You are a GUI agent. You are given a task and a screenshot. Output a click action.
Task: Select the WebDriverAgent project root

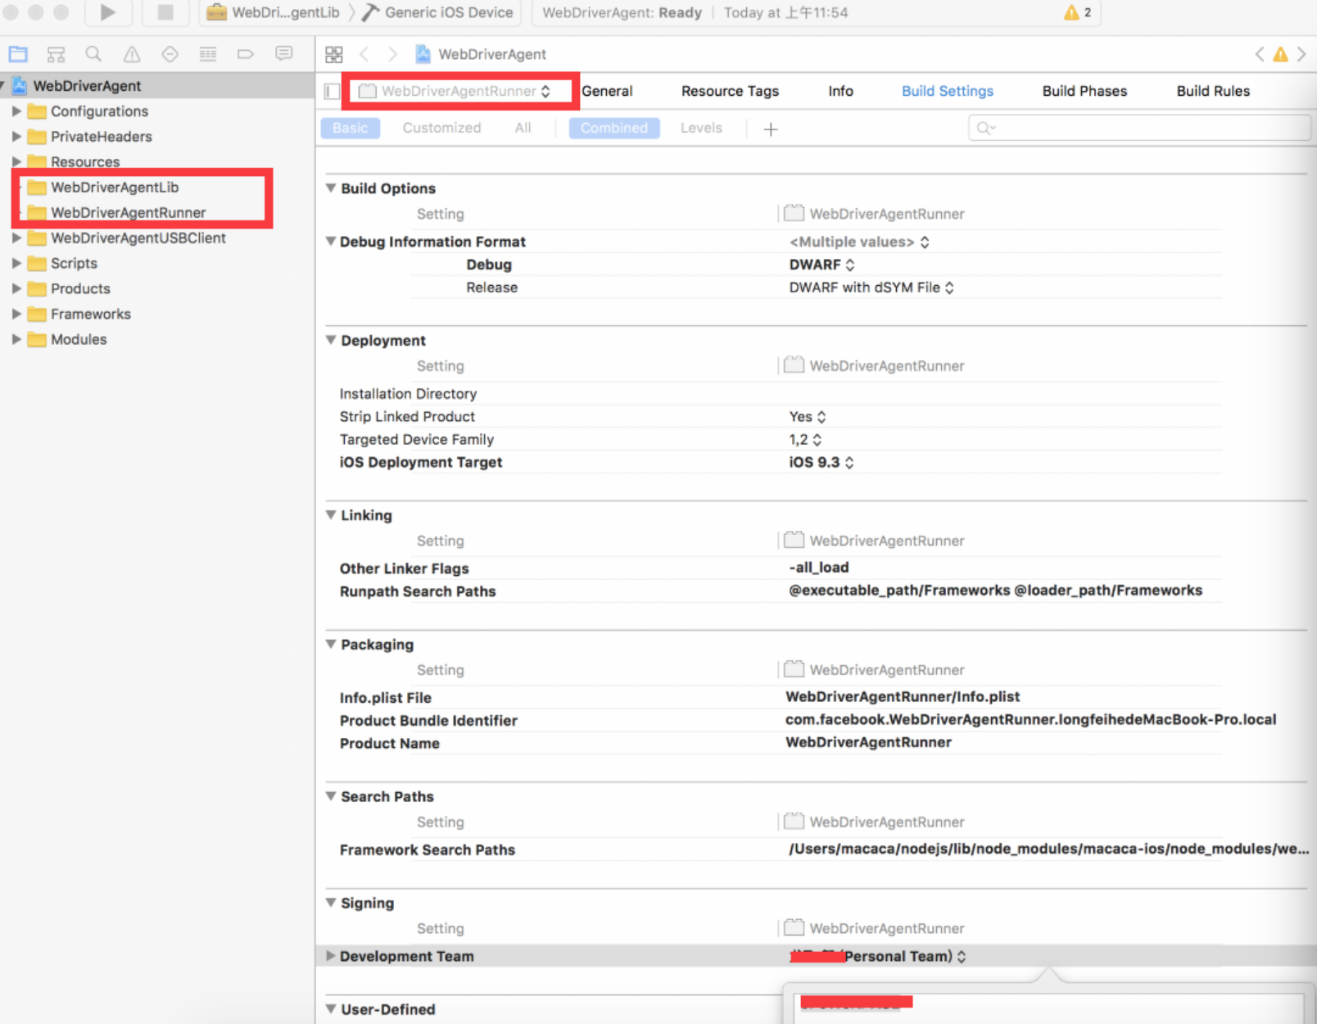click(86, 86)
